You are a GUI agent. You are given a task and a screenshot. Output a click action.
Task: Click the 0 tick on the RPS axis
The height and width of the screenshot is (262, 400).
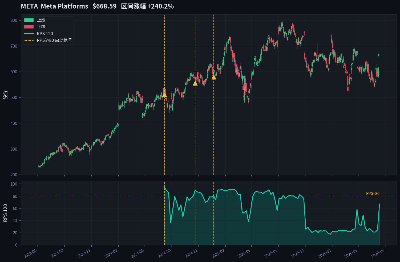pos(16,245)
